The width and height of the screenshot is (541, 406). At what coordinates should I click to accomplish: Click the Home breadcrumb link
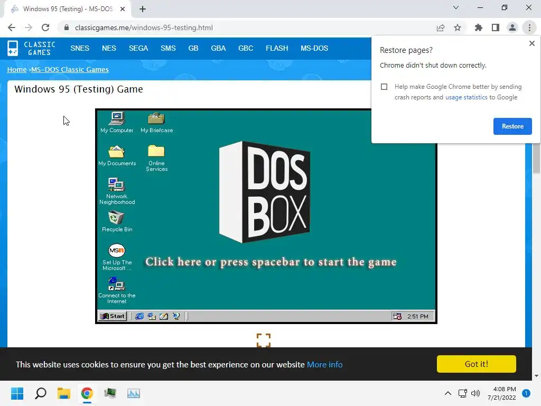tap(17, 69)
